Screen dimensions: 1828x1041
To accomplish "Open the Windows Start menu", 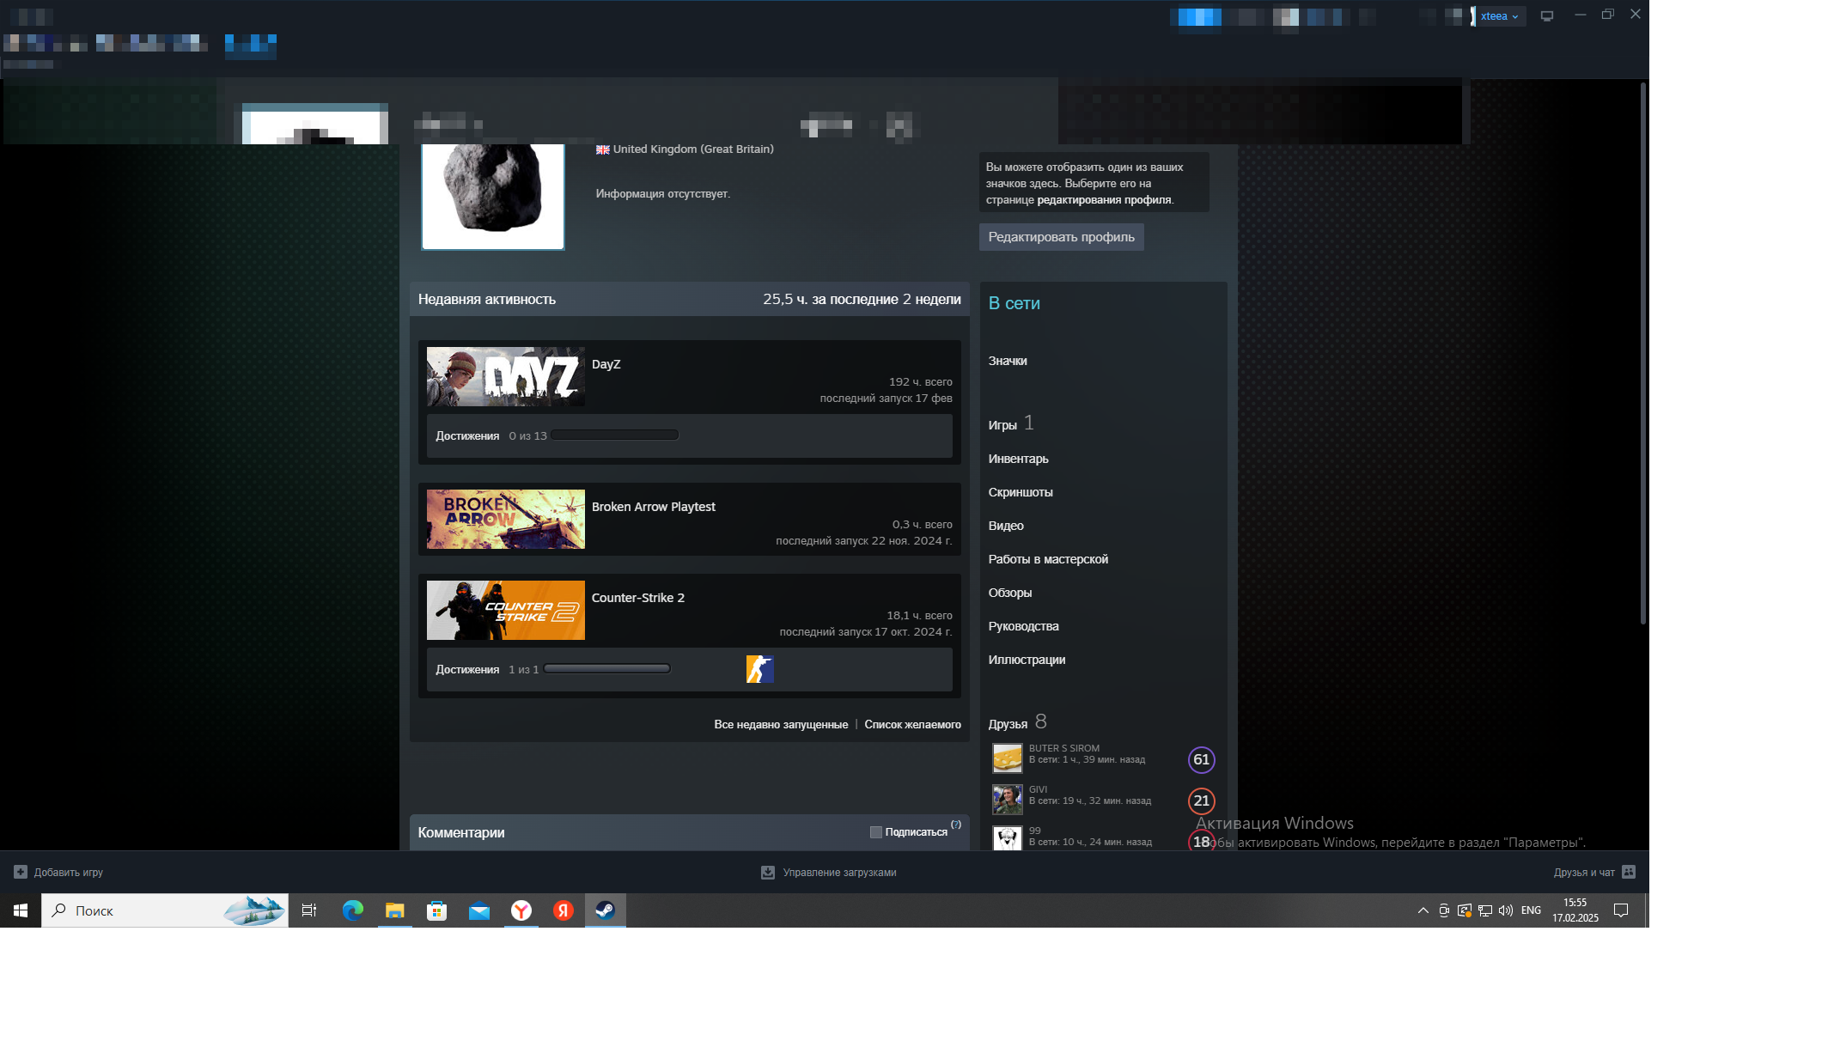I will click(21, 910).
